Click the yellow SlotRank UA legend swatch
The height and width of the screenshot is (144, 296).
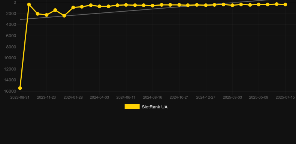(x=132, y=106)
